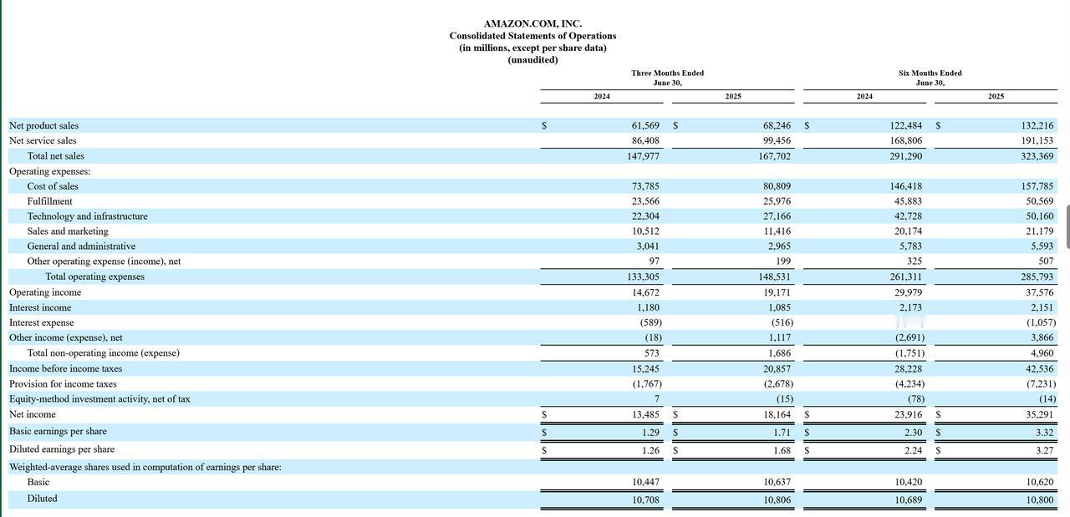Click 'Other operating expense (income), net' label
The image size is (1070, 517).
coord(104,261)
